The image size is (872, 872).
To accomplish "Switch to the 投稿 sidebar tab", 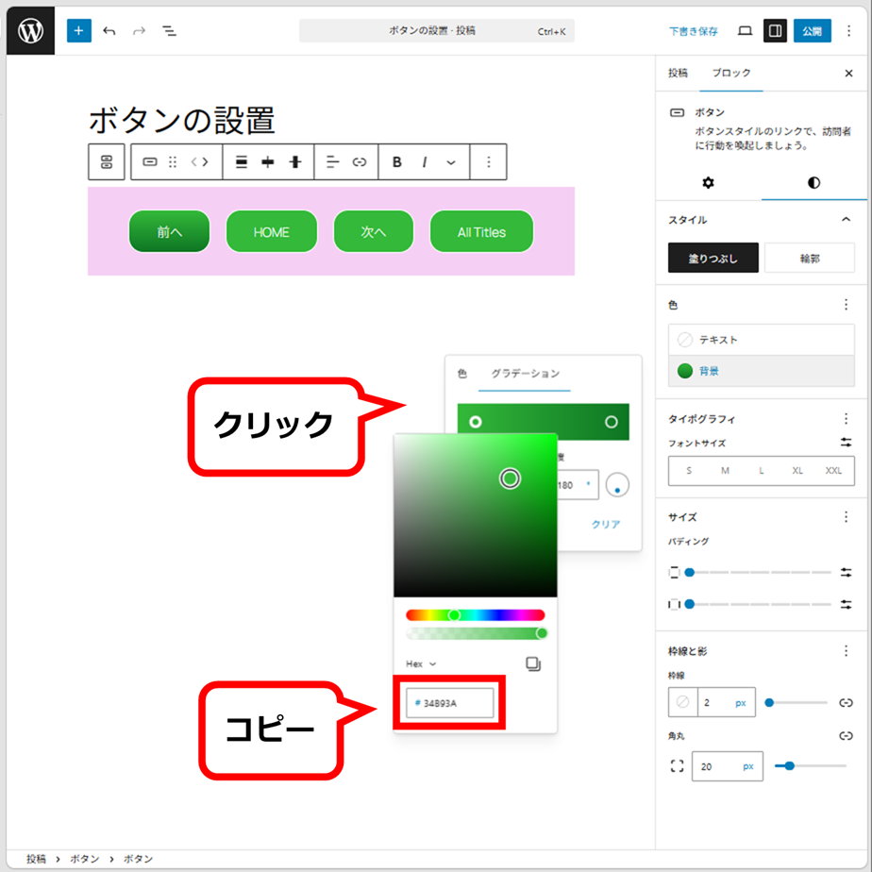I will click(678, 73).
